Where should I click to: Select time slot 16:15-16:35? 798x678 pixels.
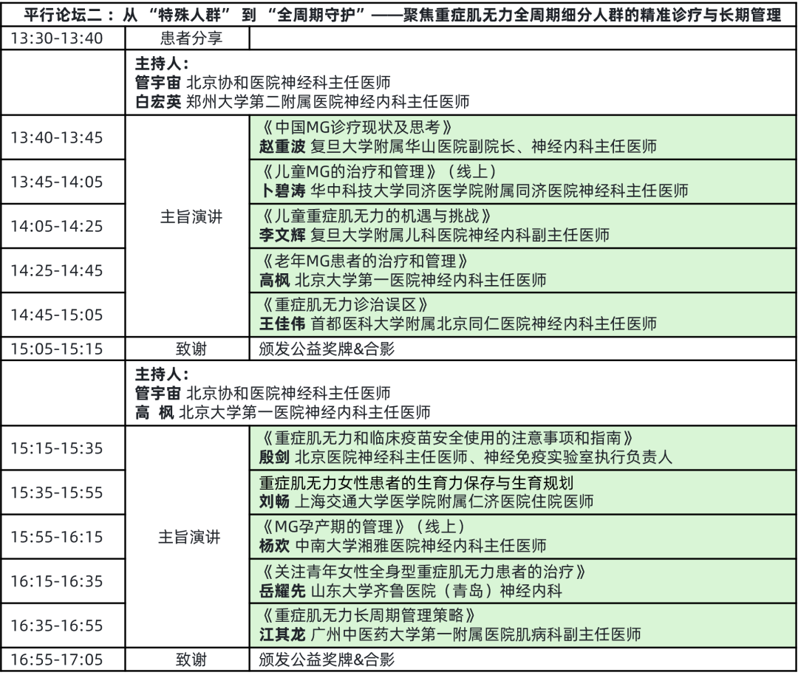click(56, 581)
